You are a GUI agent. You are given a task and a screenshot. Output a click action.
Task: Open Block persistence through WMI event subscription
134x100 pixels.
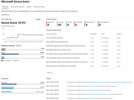click(61, 66)
